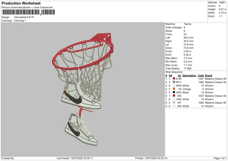228x161 pixels.
Task: Click the Zoom value '1:1'
Action: [x=220, y=16]
